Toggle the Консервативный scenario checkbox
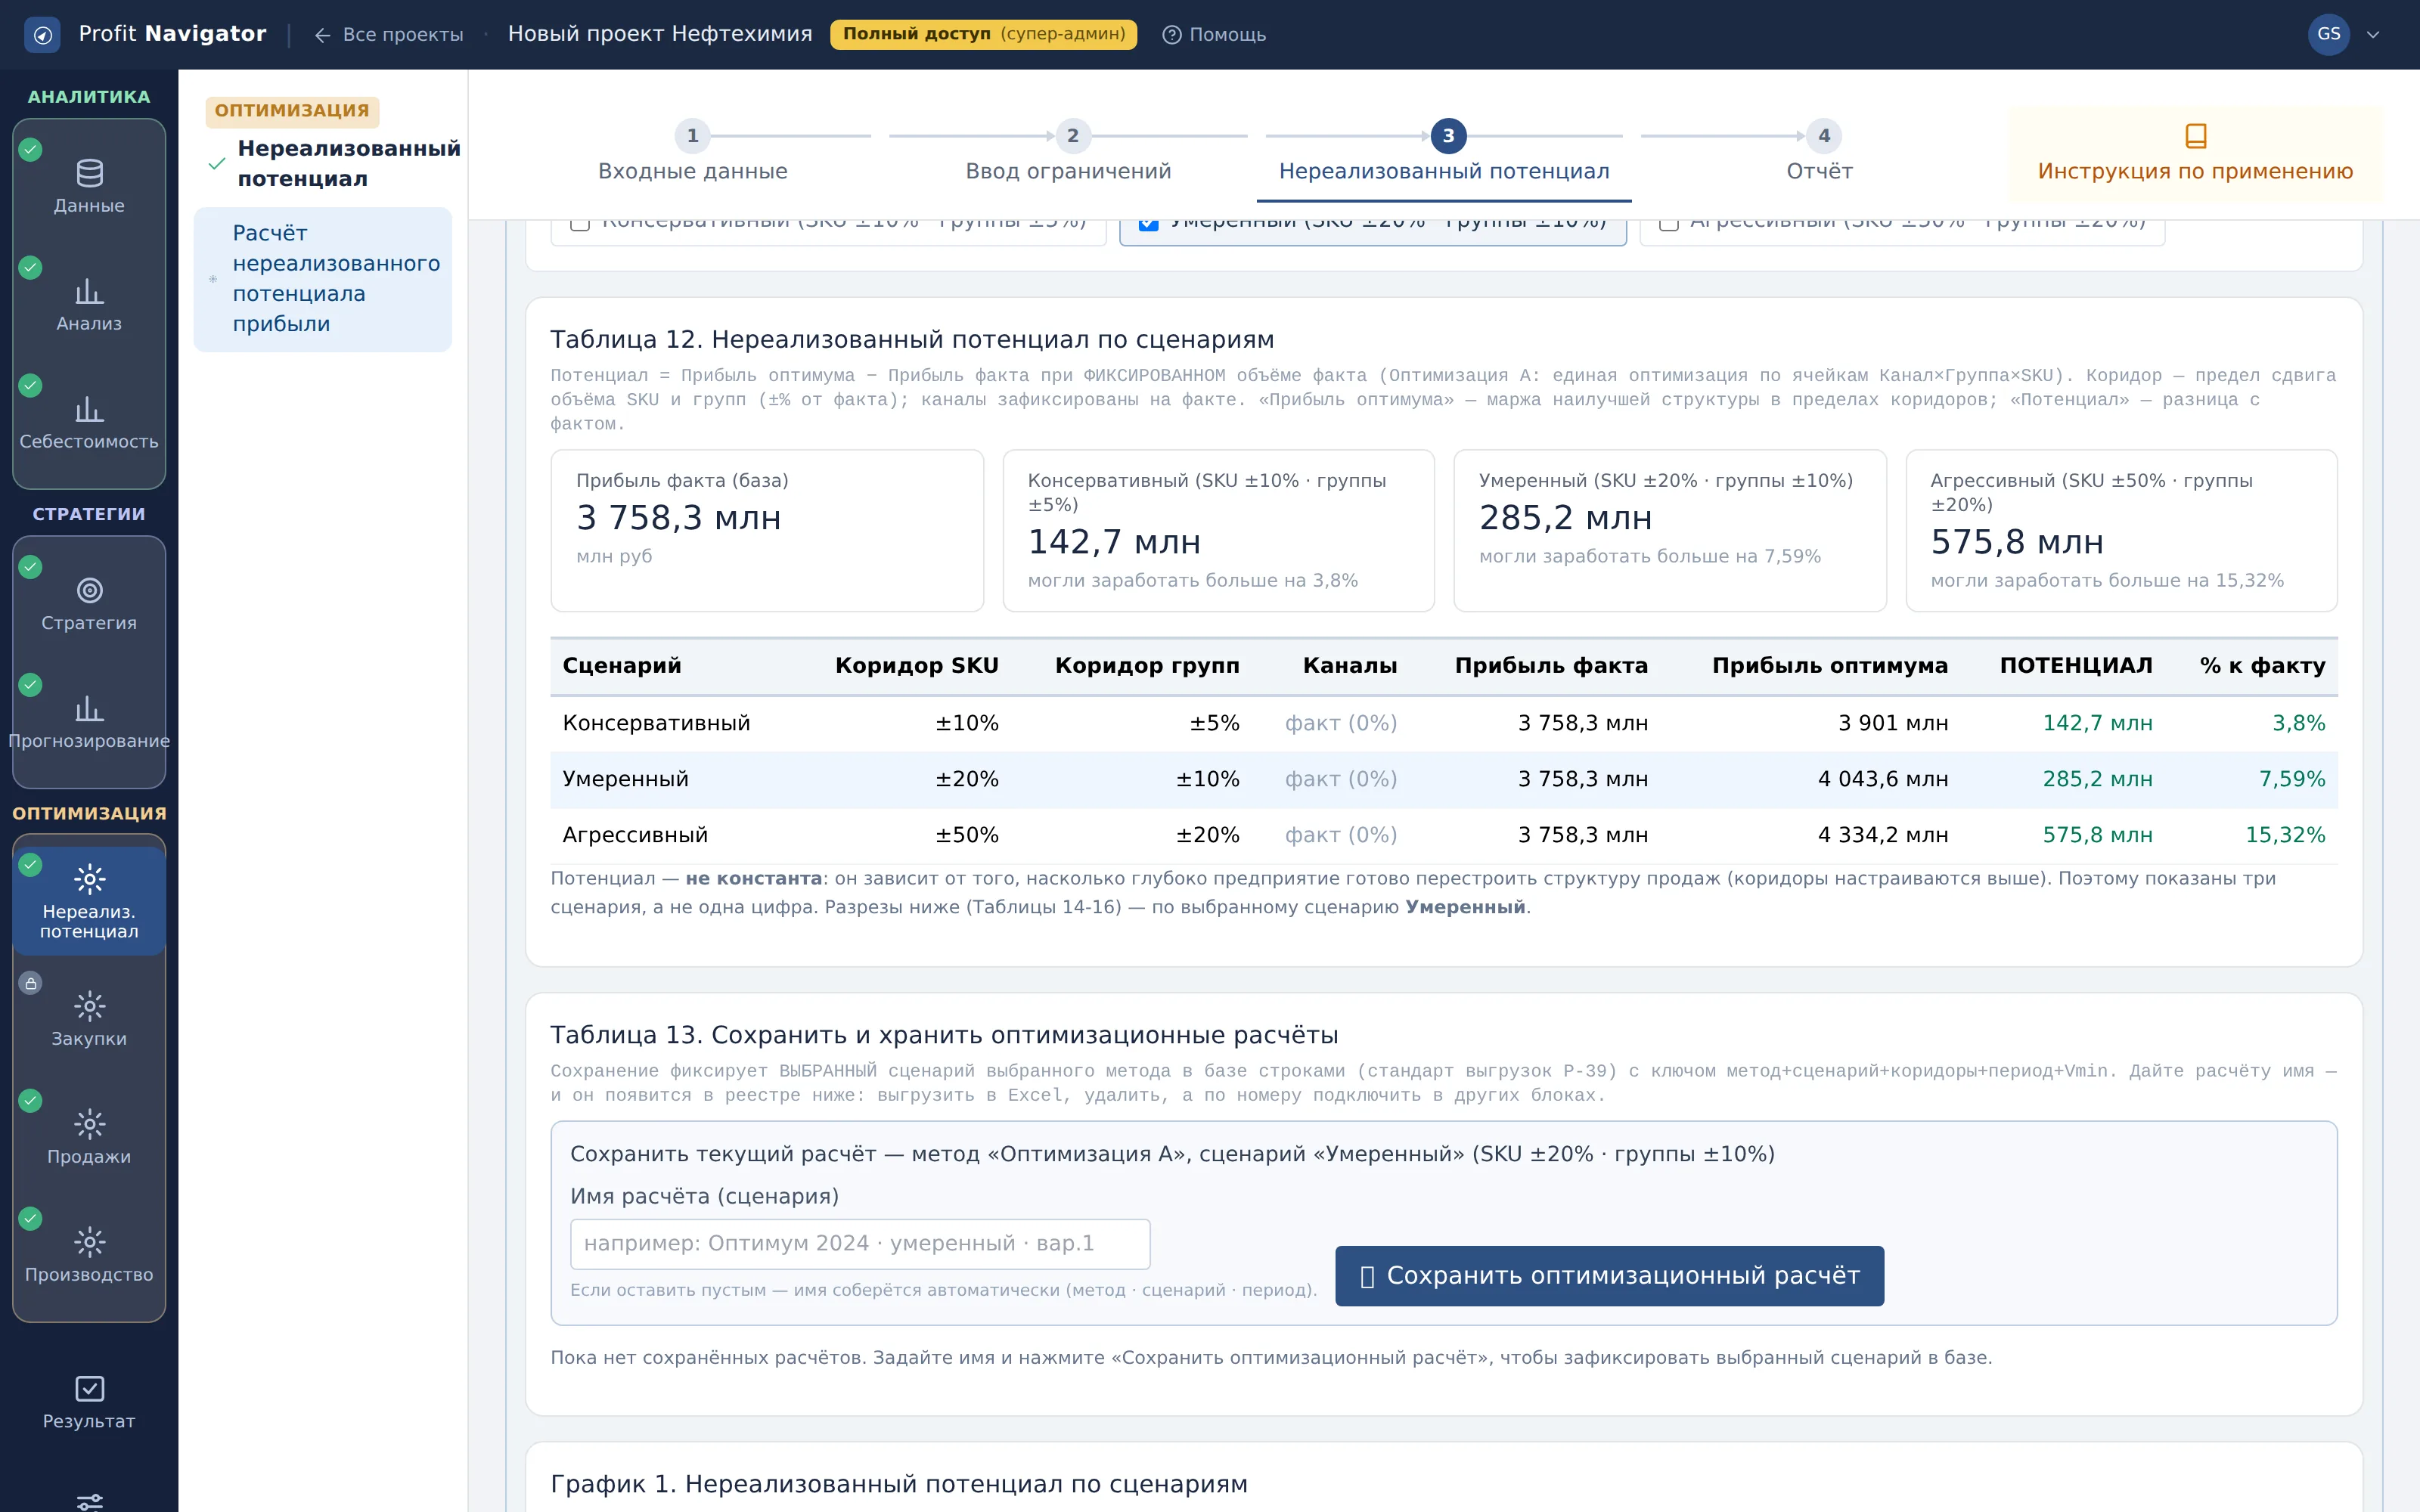The image size is (2420, 1512). coord(580,223)
